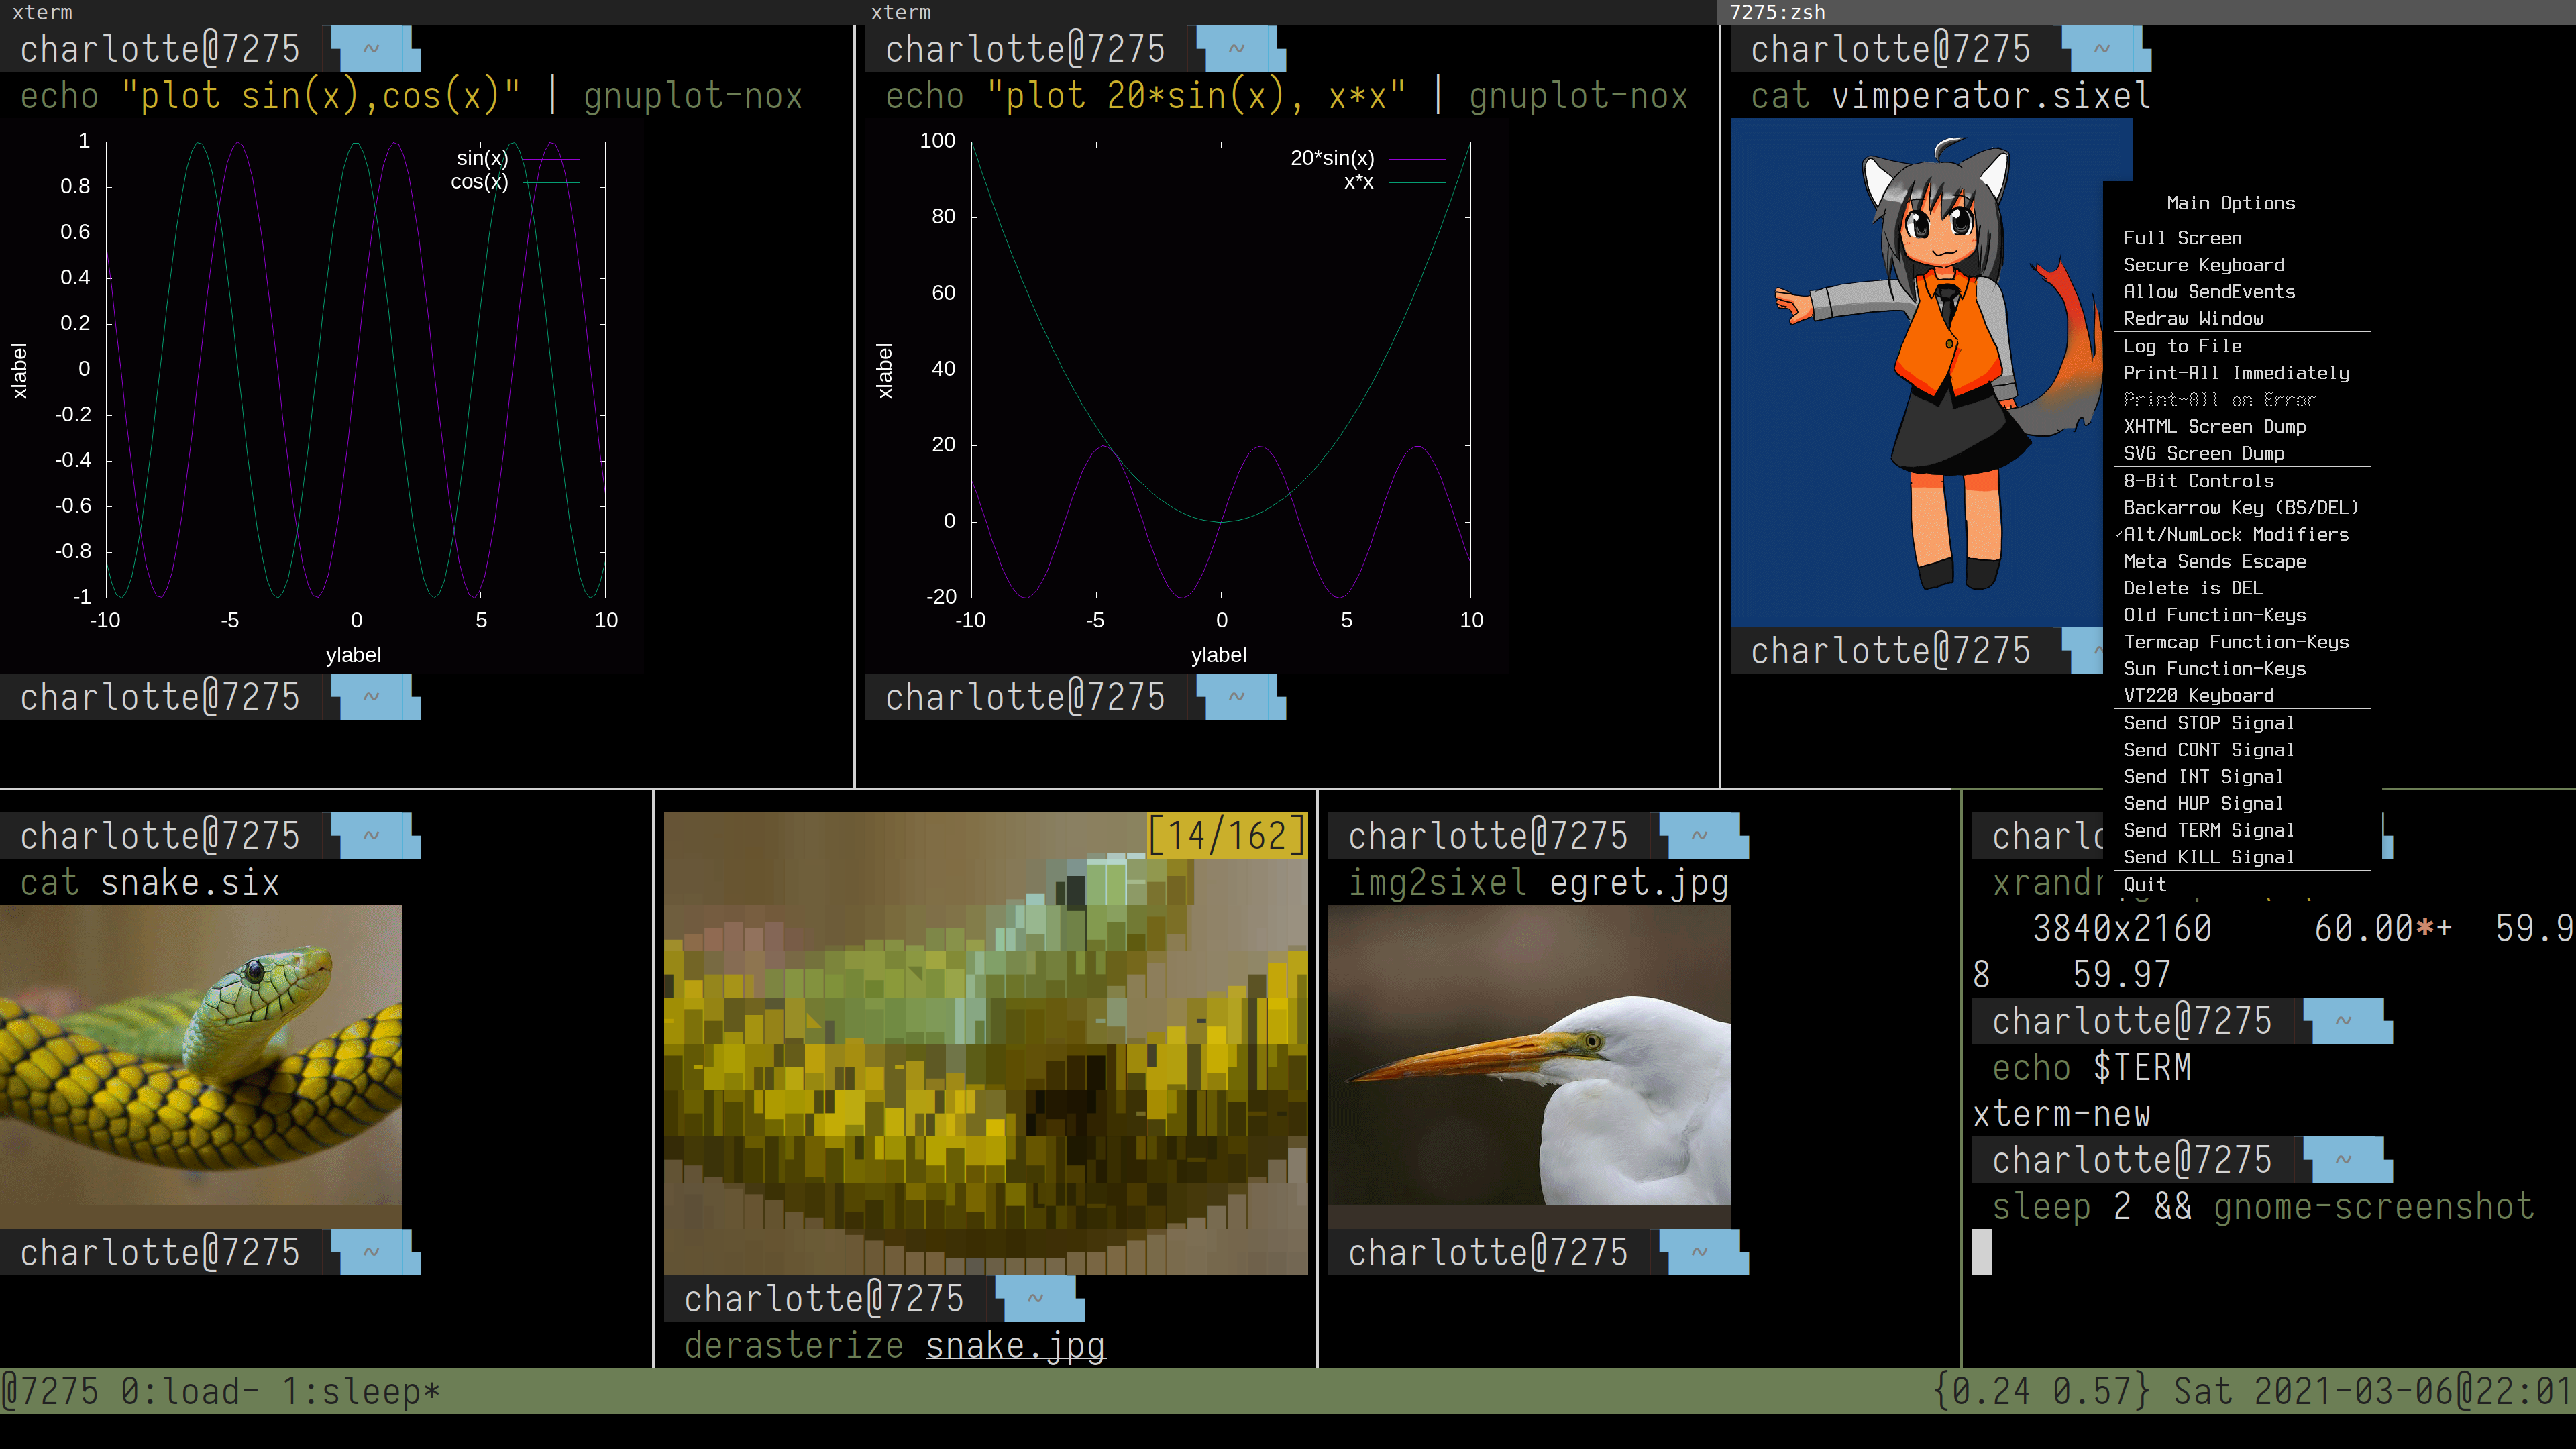Toggle Secure Keyboard menu option
This screenshot has width=2576, height=1449.
click(2203, 265)
